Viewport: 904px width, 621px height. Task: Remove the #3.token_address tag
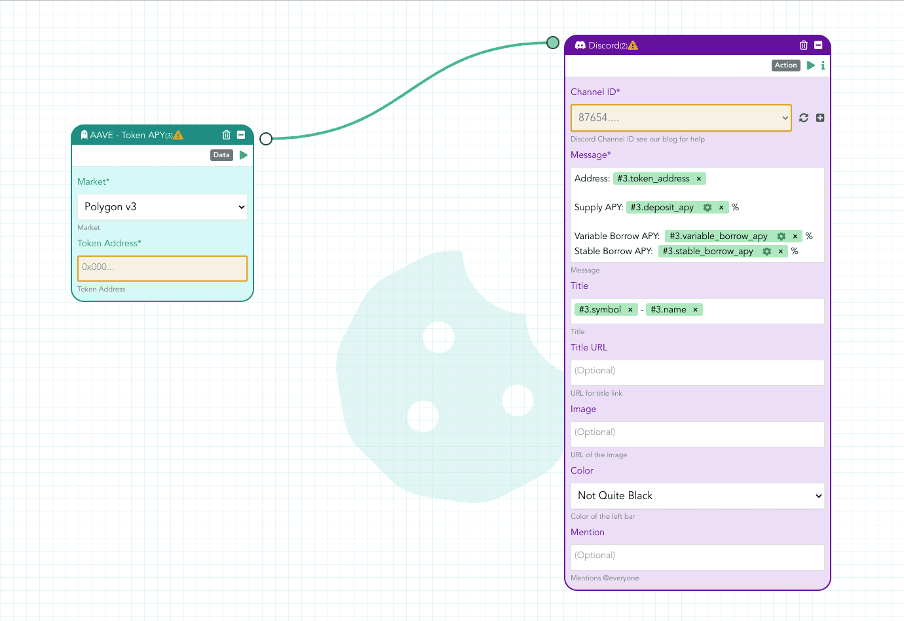[x=699, y=179]
